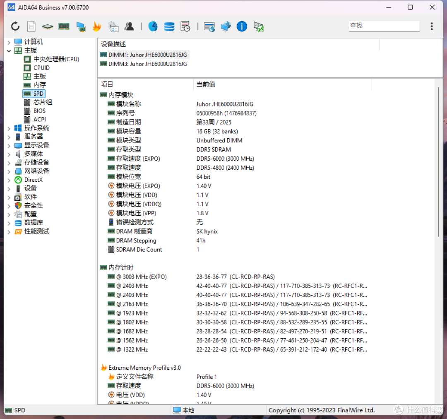
Task: Open the Report page icon
Action: click(x=31, y=26)
